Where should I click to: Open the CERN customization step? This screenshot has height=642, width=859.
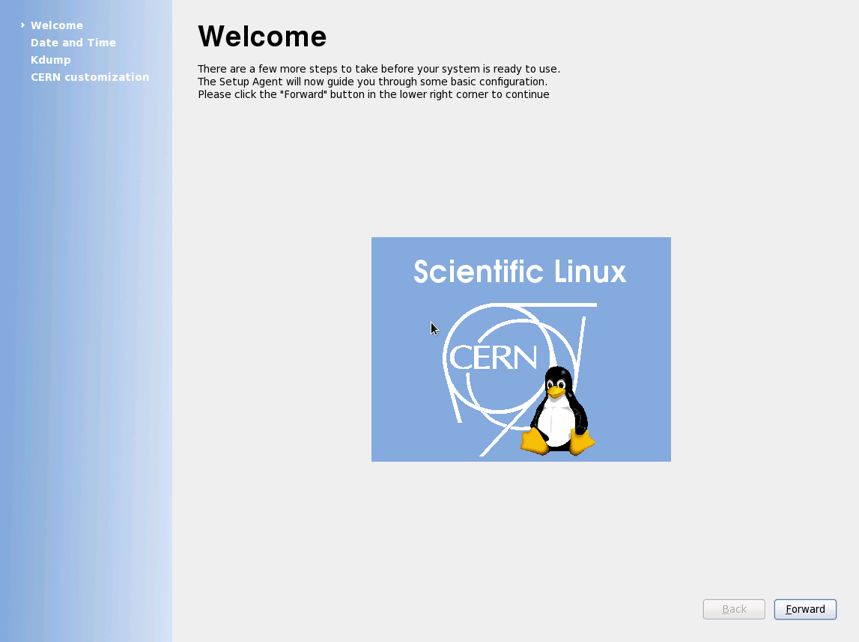(90, 77)
